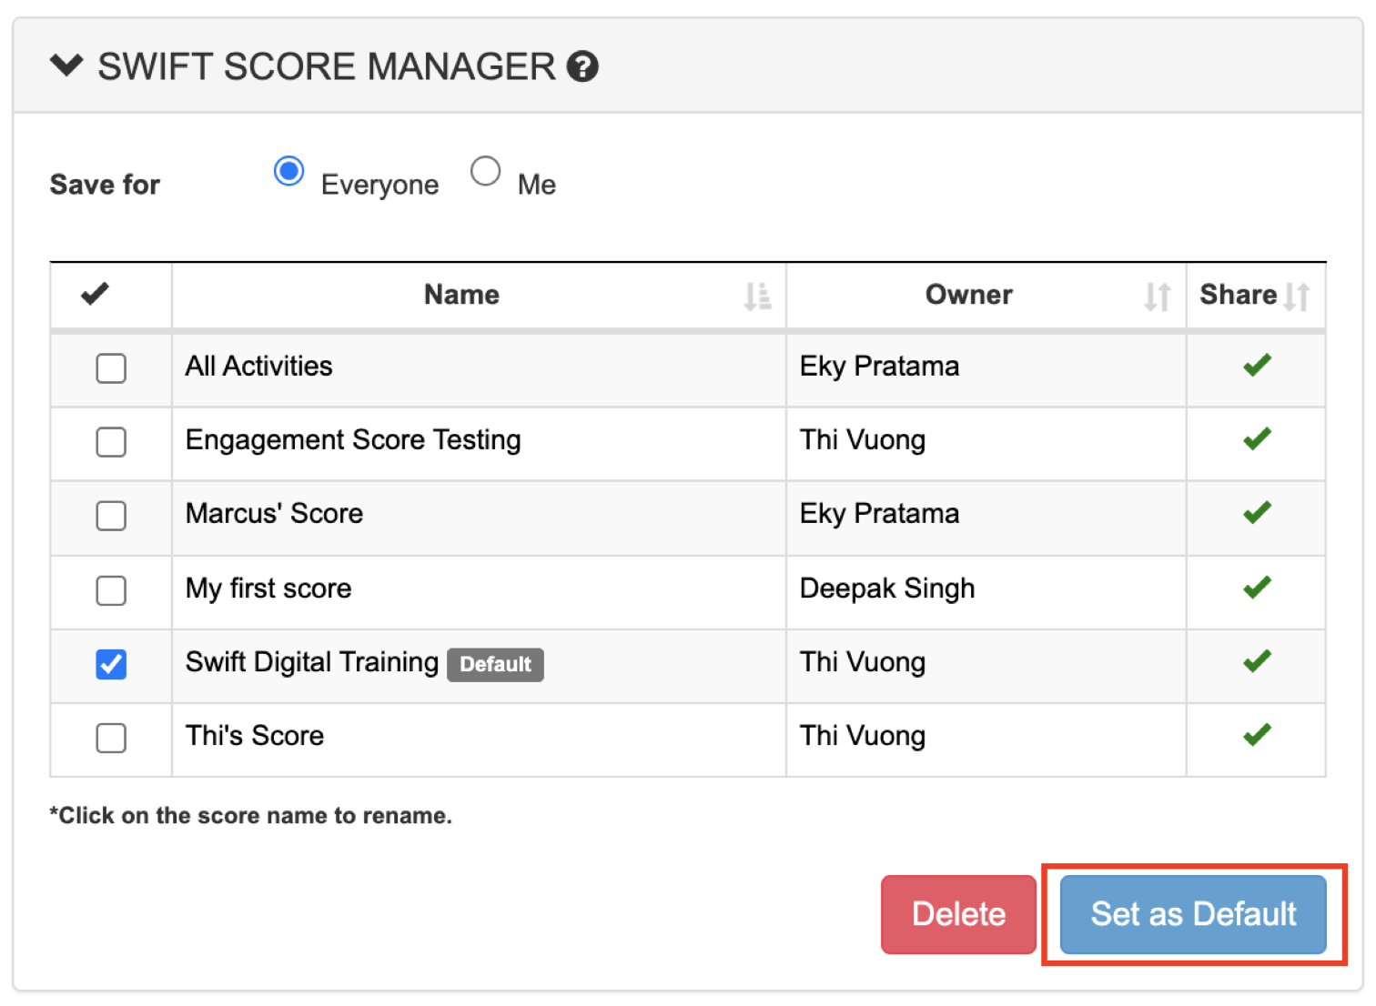The height and width of the screenshot is (1006, 1376).
Task: Click the Set as Default button
Action: pyautogui.click(x=1193, y=914)
